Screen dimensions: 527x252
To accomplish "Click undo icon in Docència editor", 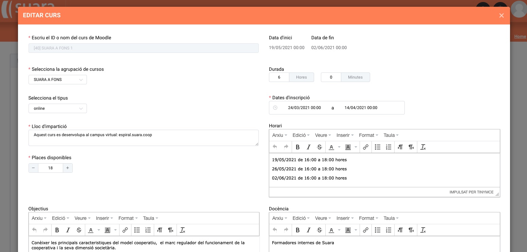I will (x=275, y=230).
